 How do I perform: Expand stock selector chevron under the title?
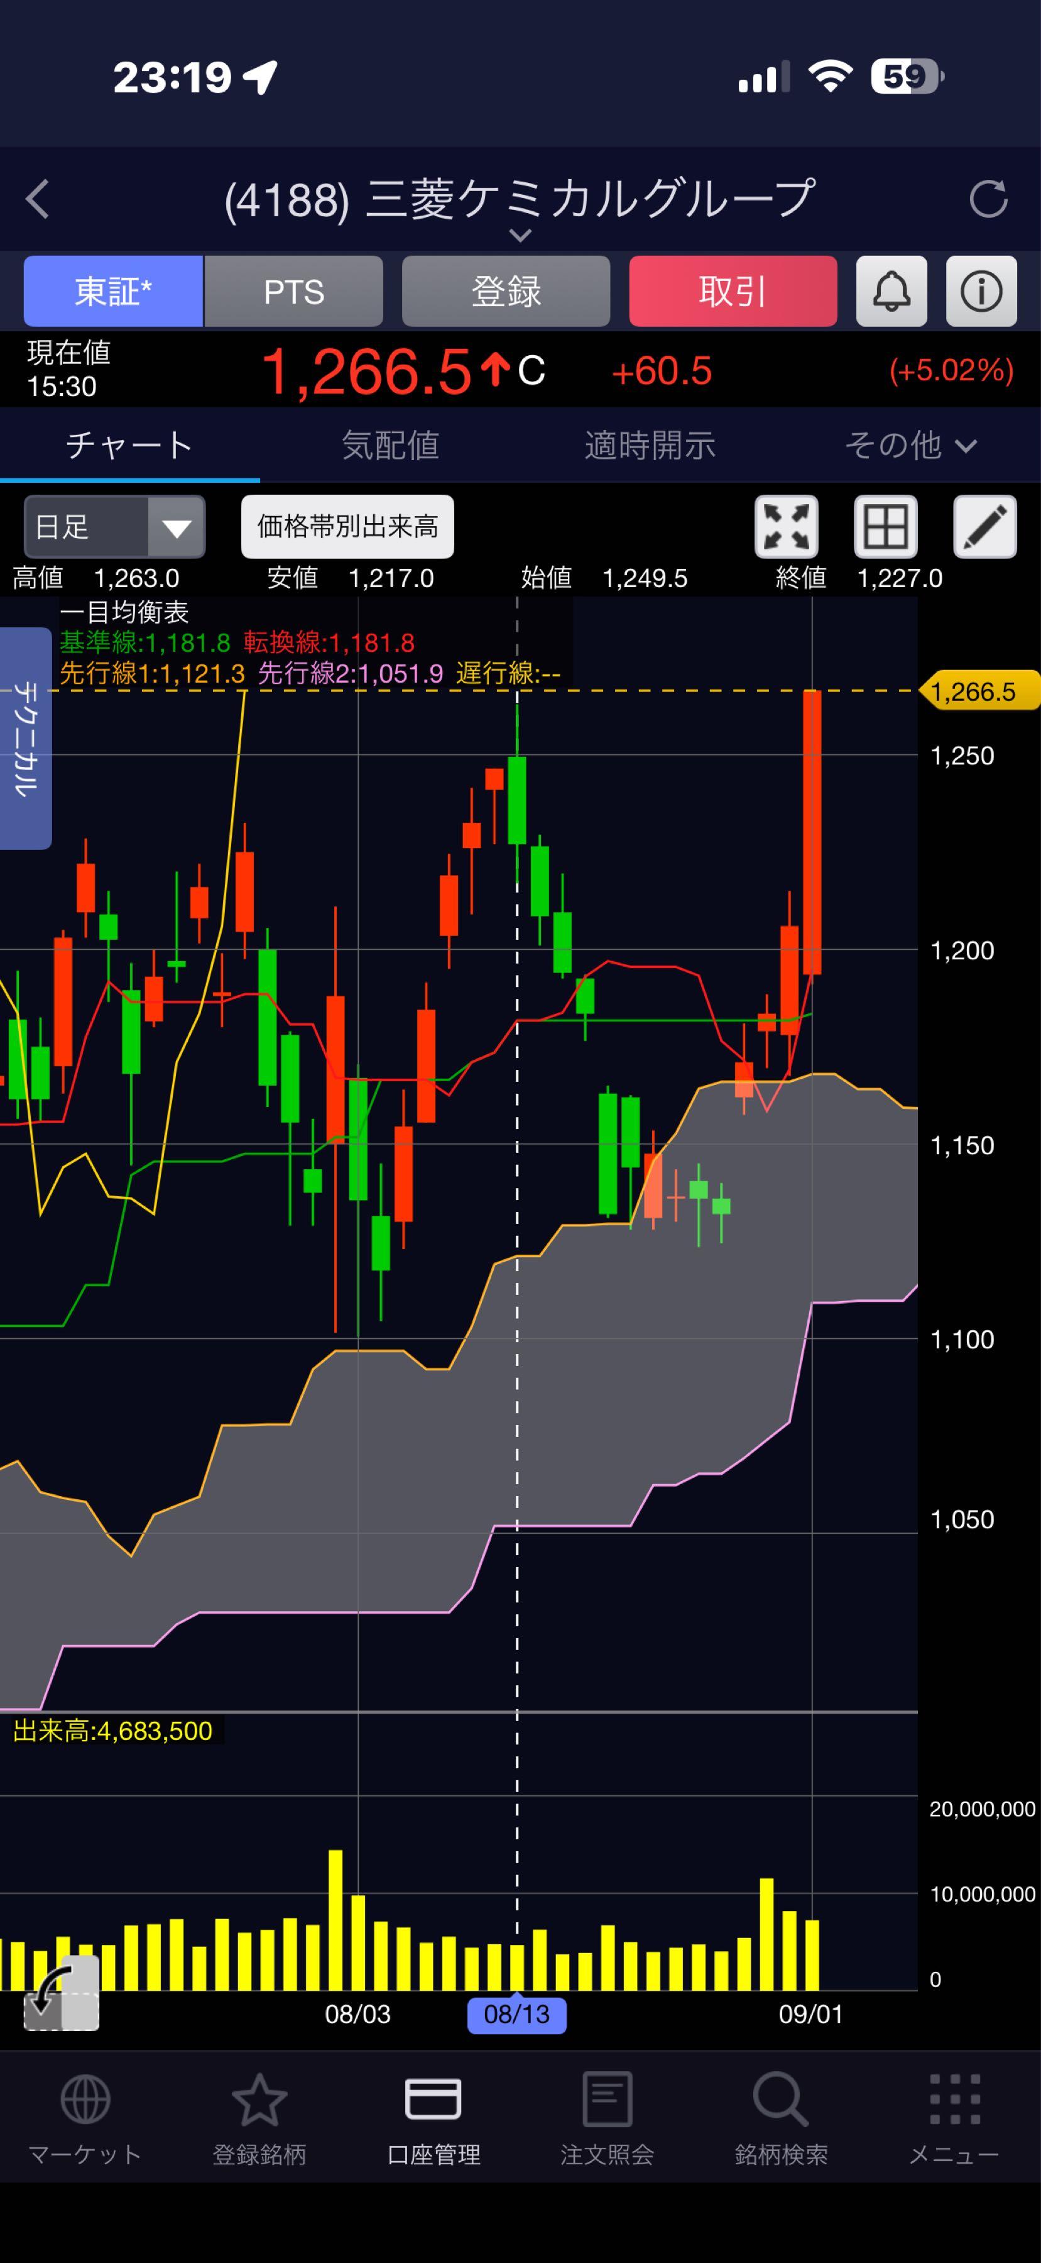point(520,236)
